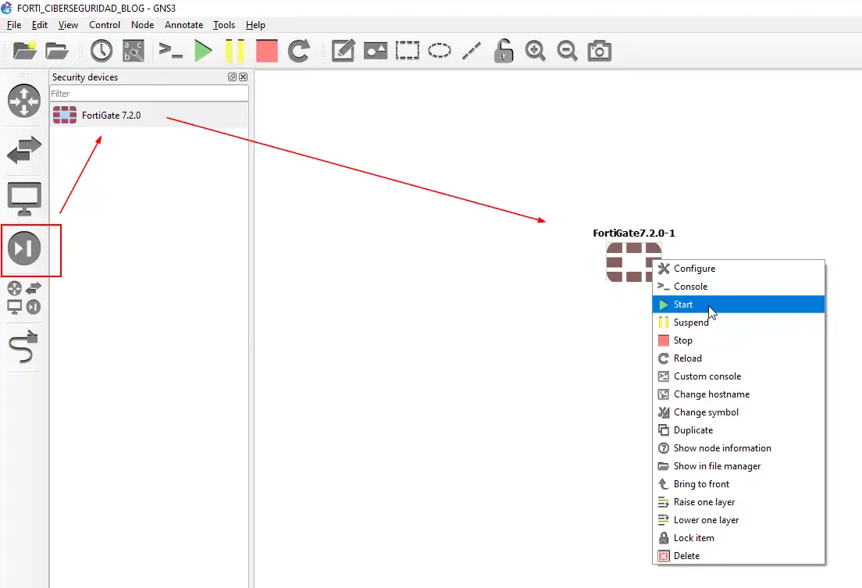This screenshot has height=588, width=862.
Task: Close the Security devices panel
Action: coord(243,77)
